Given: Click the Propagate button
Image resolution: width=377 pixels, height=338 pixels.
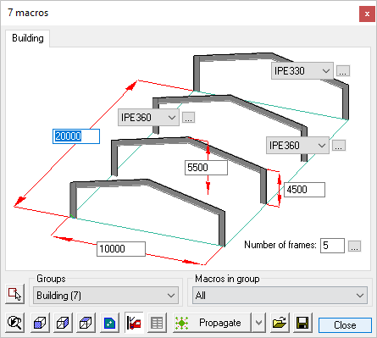Looking at the screenshot, I should (x=212, y=323).
